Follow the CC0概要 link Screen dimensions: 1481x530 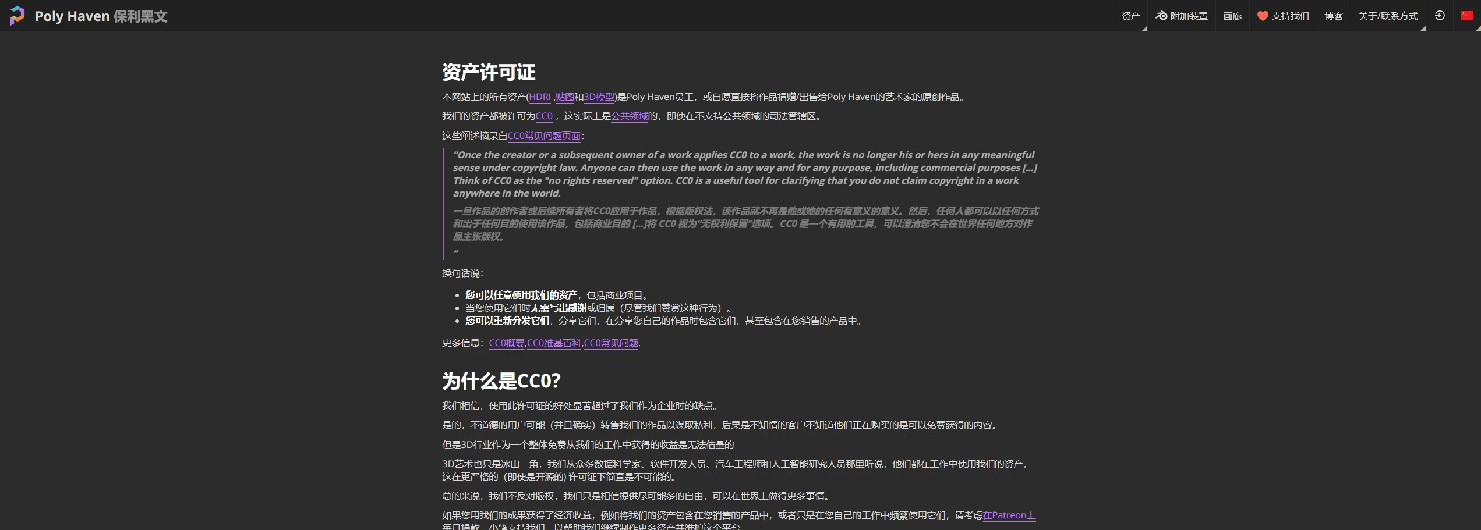click(x=507, y=343)
